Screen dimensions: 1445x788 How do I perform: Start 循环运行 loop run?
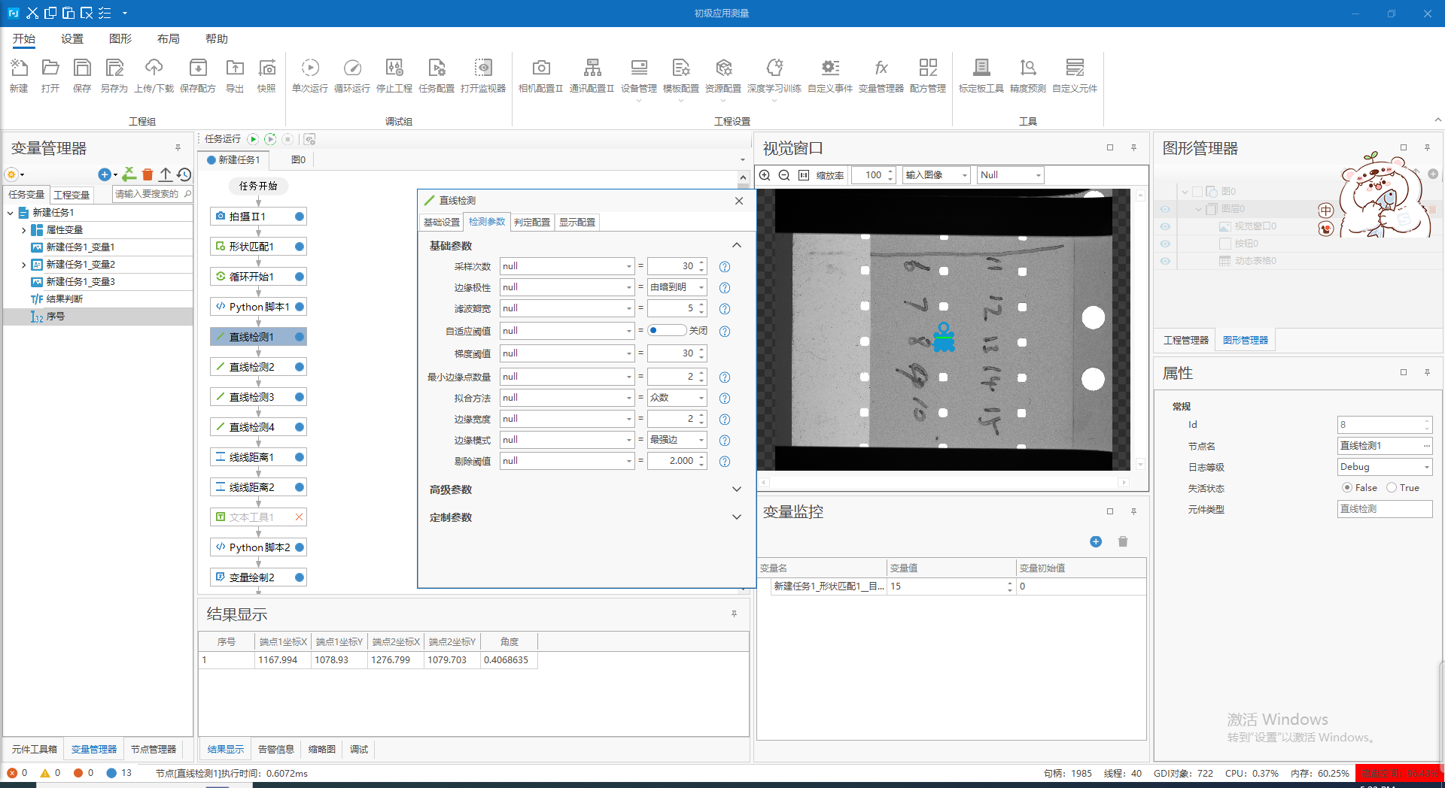[352, 75]
